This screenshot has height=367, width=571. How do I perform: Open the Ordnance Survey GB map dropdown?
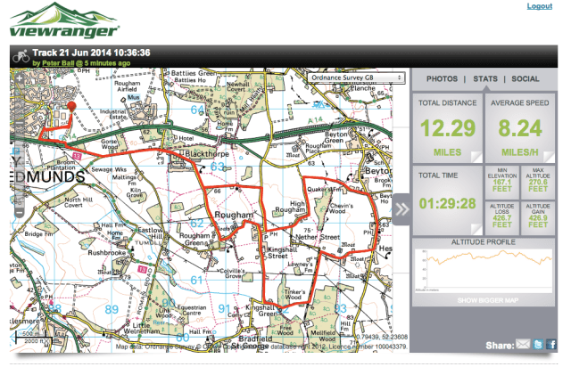point(353,78)
